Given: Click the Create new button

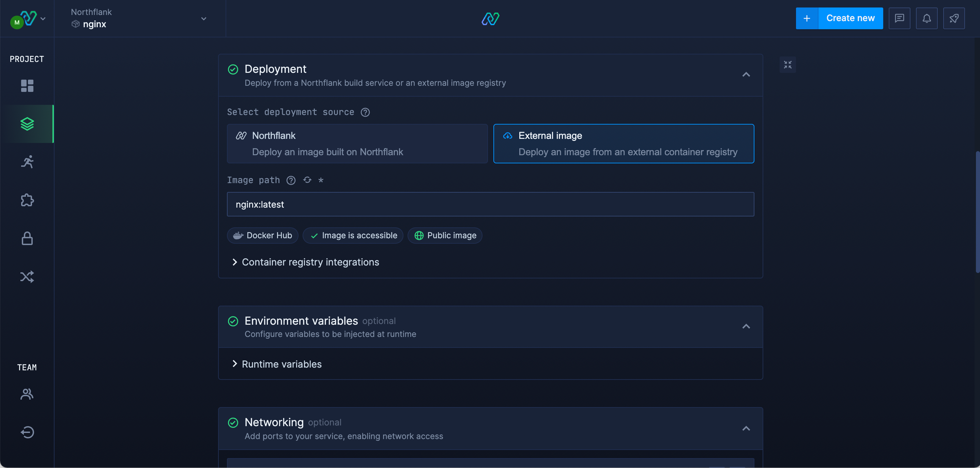Looking at the screenshot, I should click(850, 18).
